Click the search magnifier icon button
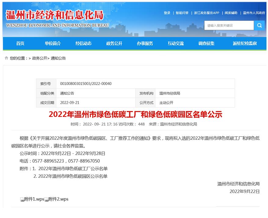 point(259,26)
